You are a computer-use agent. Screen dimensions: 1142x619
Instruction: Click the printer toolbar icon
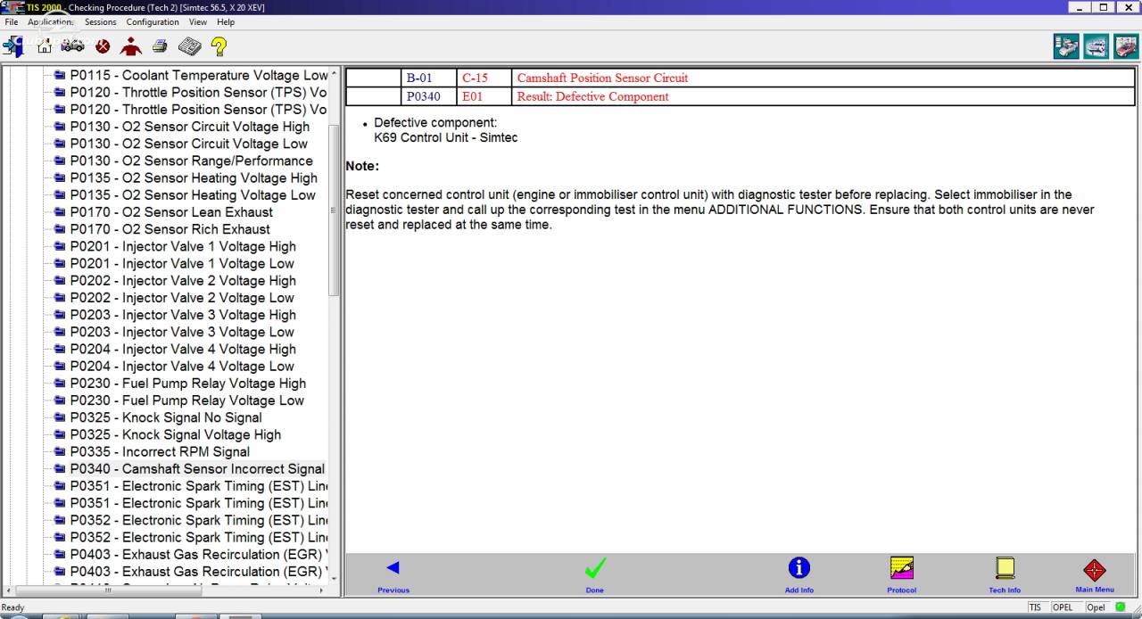point(160,45)
